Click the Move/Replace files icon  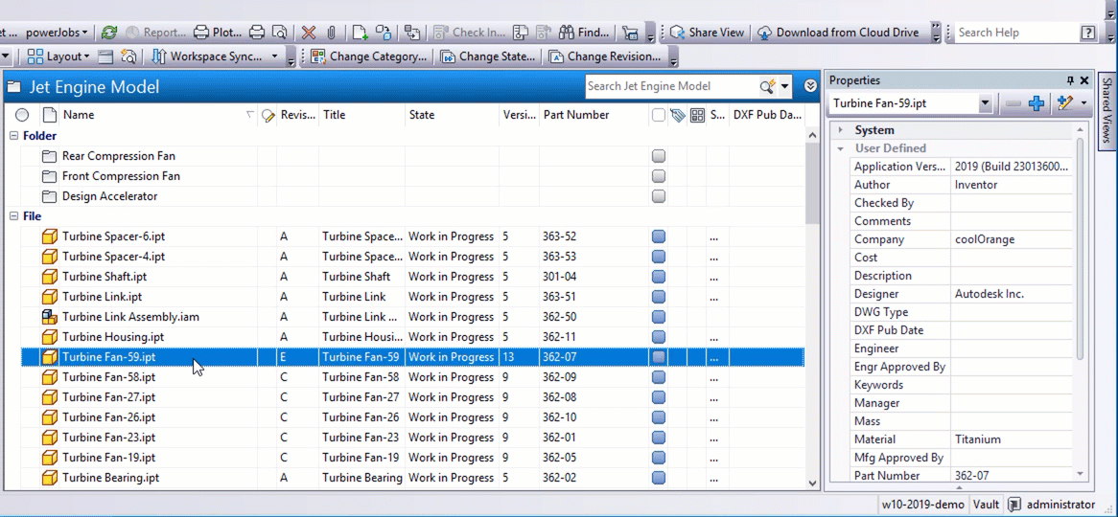(412, 32)
